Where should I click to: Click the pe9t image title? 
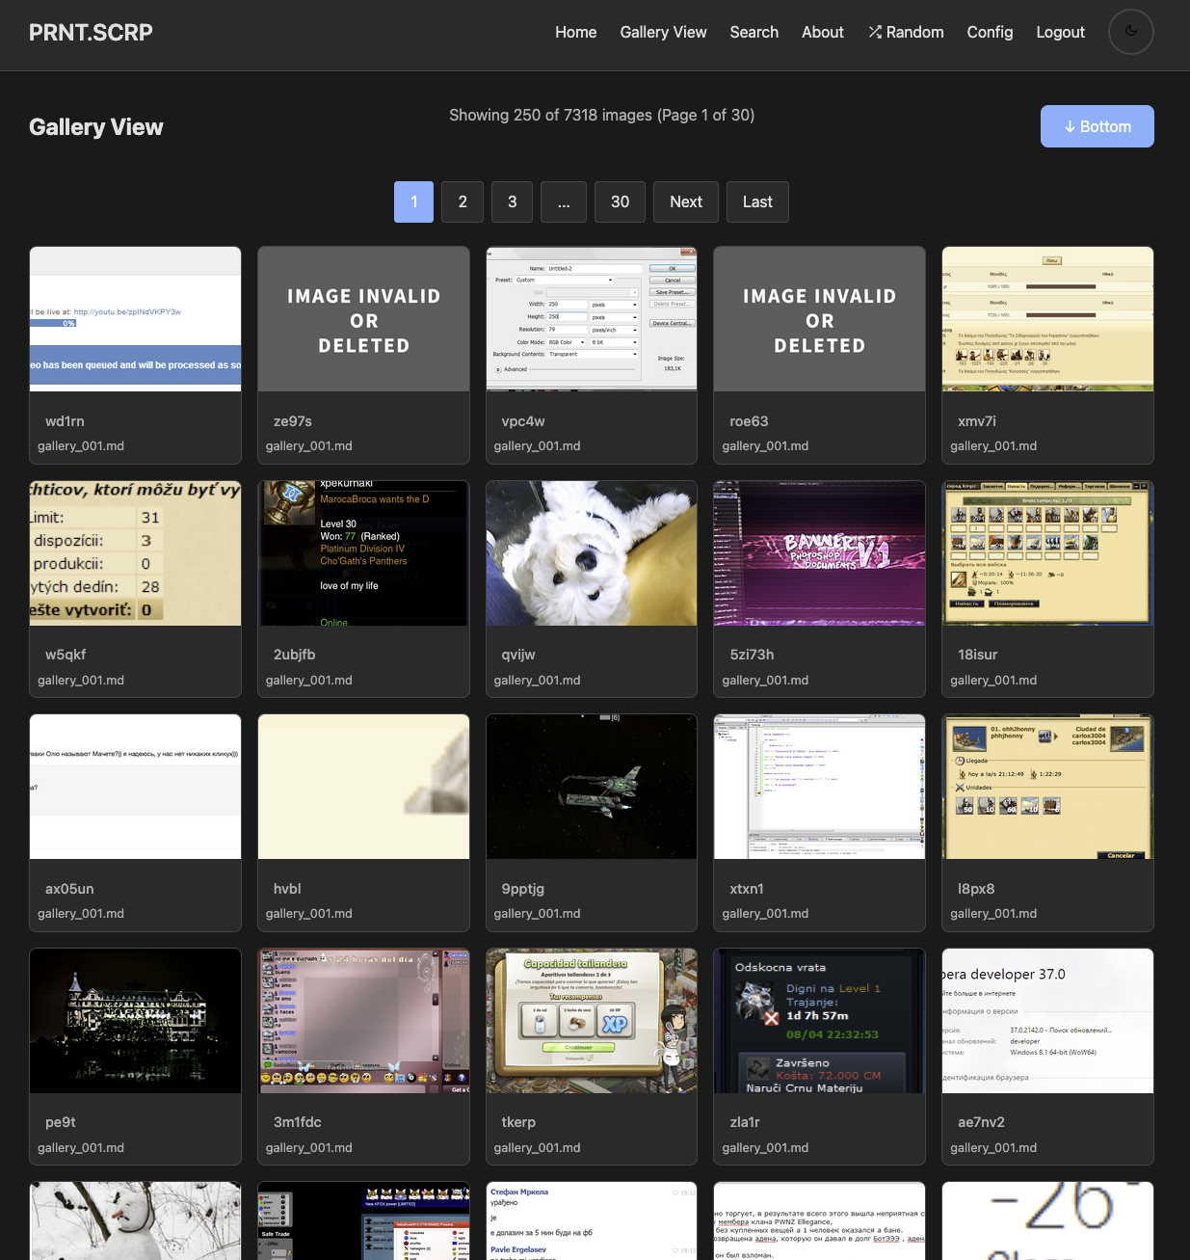[61, 1122]
